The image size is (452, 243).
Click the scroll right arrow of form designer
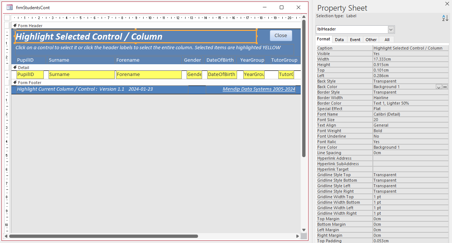pyautogui.click(x=298, y=236)
